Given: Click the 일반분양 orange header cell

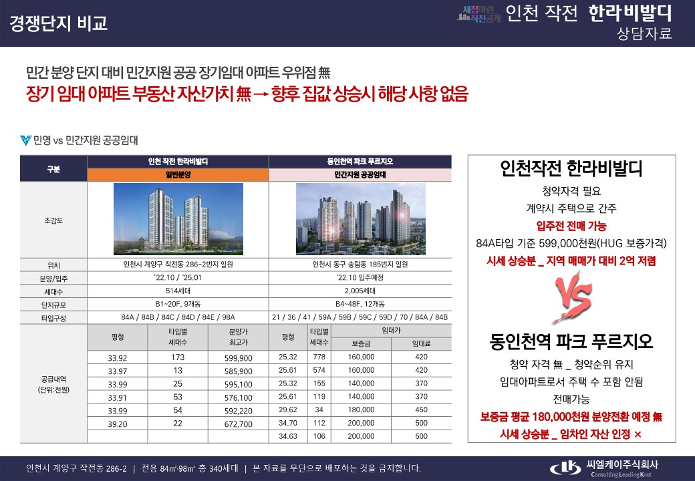Looking at the screenshot, I should (x=178, y=175).
